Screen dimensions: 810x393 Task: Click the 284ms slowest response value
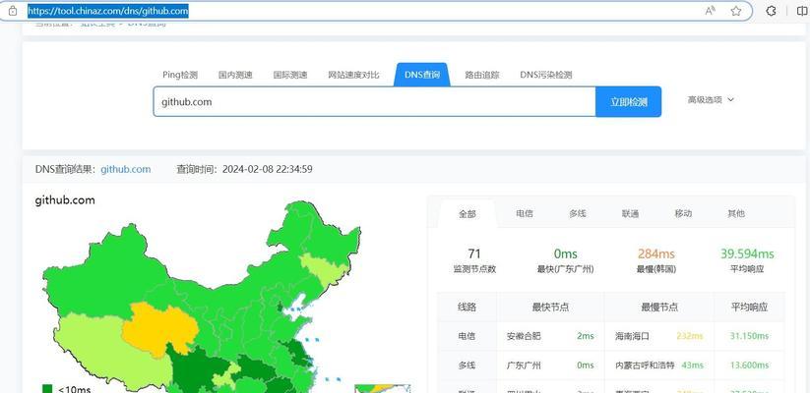[x=656, y=253]
